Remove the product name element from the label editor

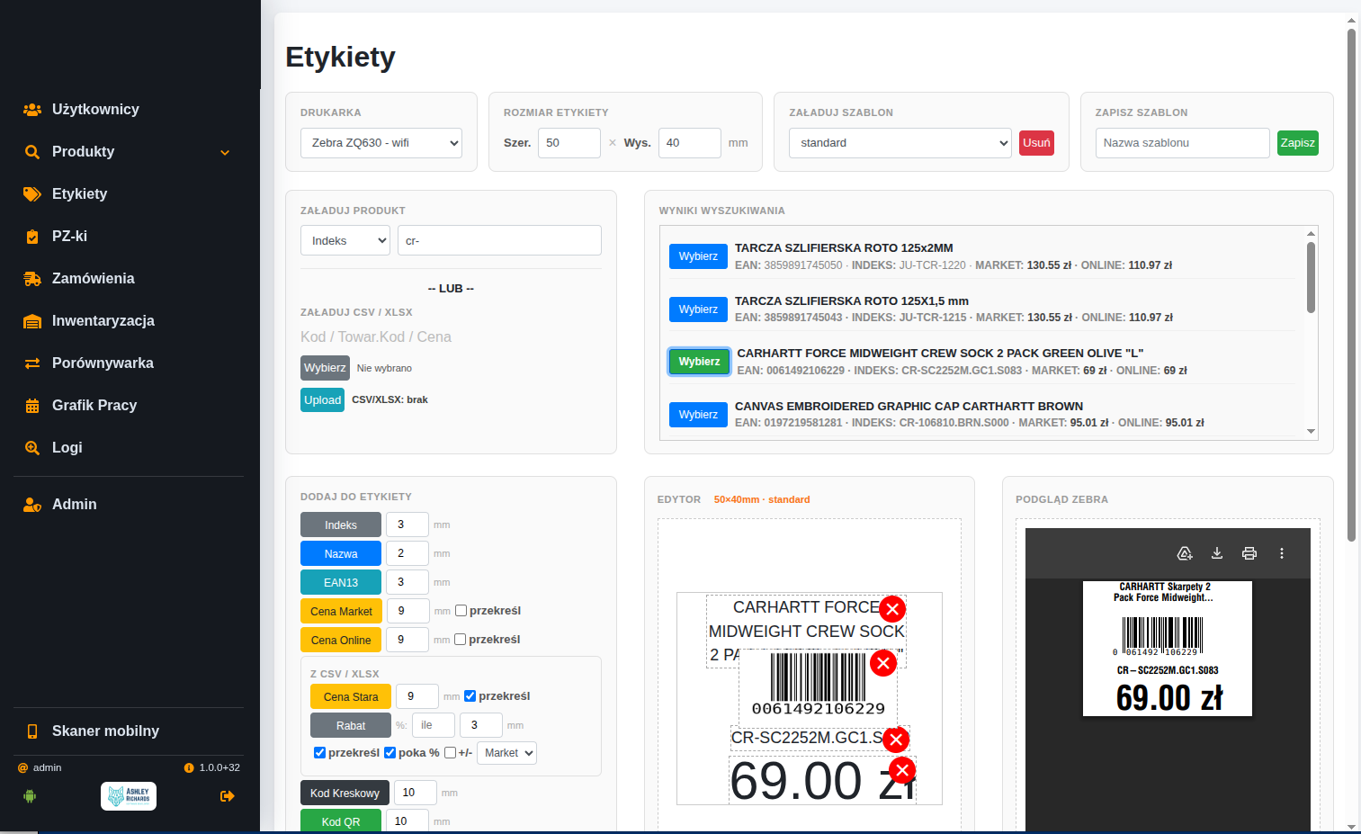coord(892,609)
